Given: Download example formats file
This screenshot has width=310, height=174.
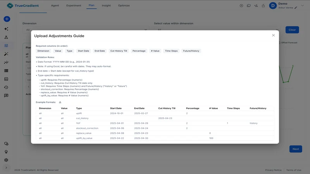Looking at the screenshot, I should click(x=60, y=102).
